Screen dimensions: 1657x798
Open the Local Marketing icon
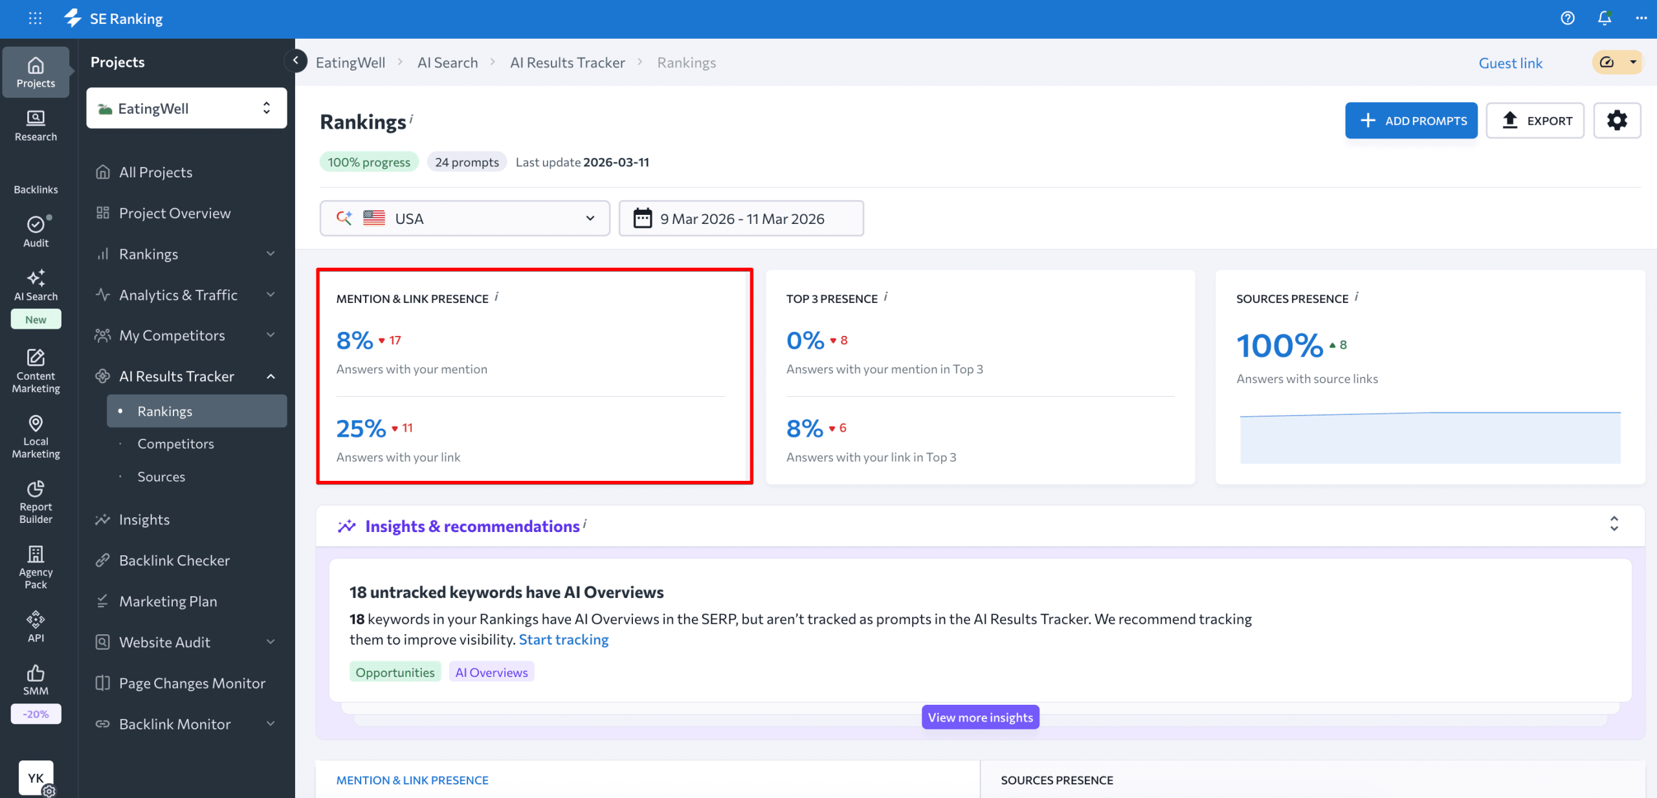click(x=36, y=424)
